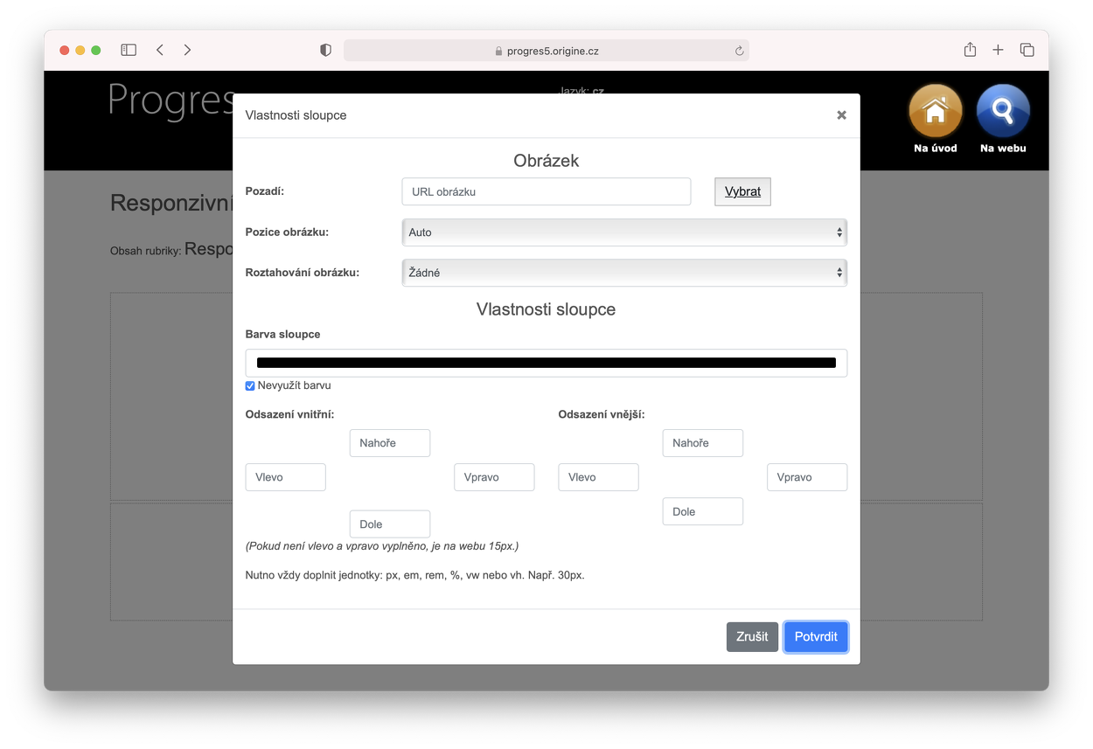Click the URL obrázku input field
Screen dimensions: 1093x749
coord(546,191)
